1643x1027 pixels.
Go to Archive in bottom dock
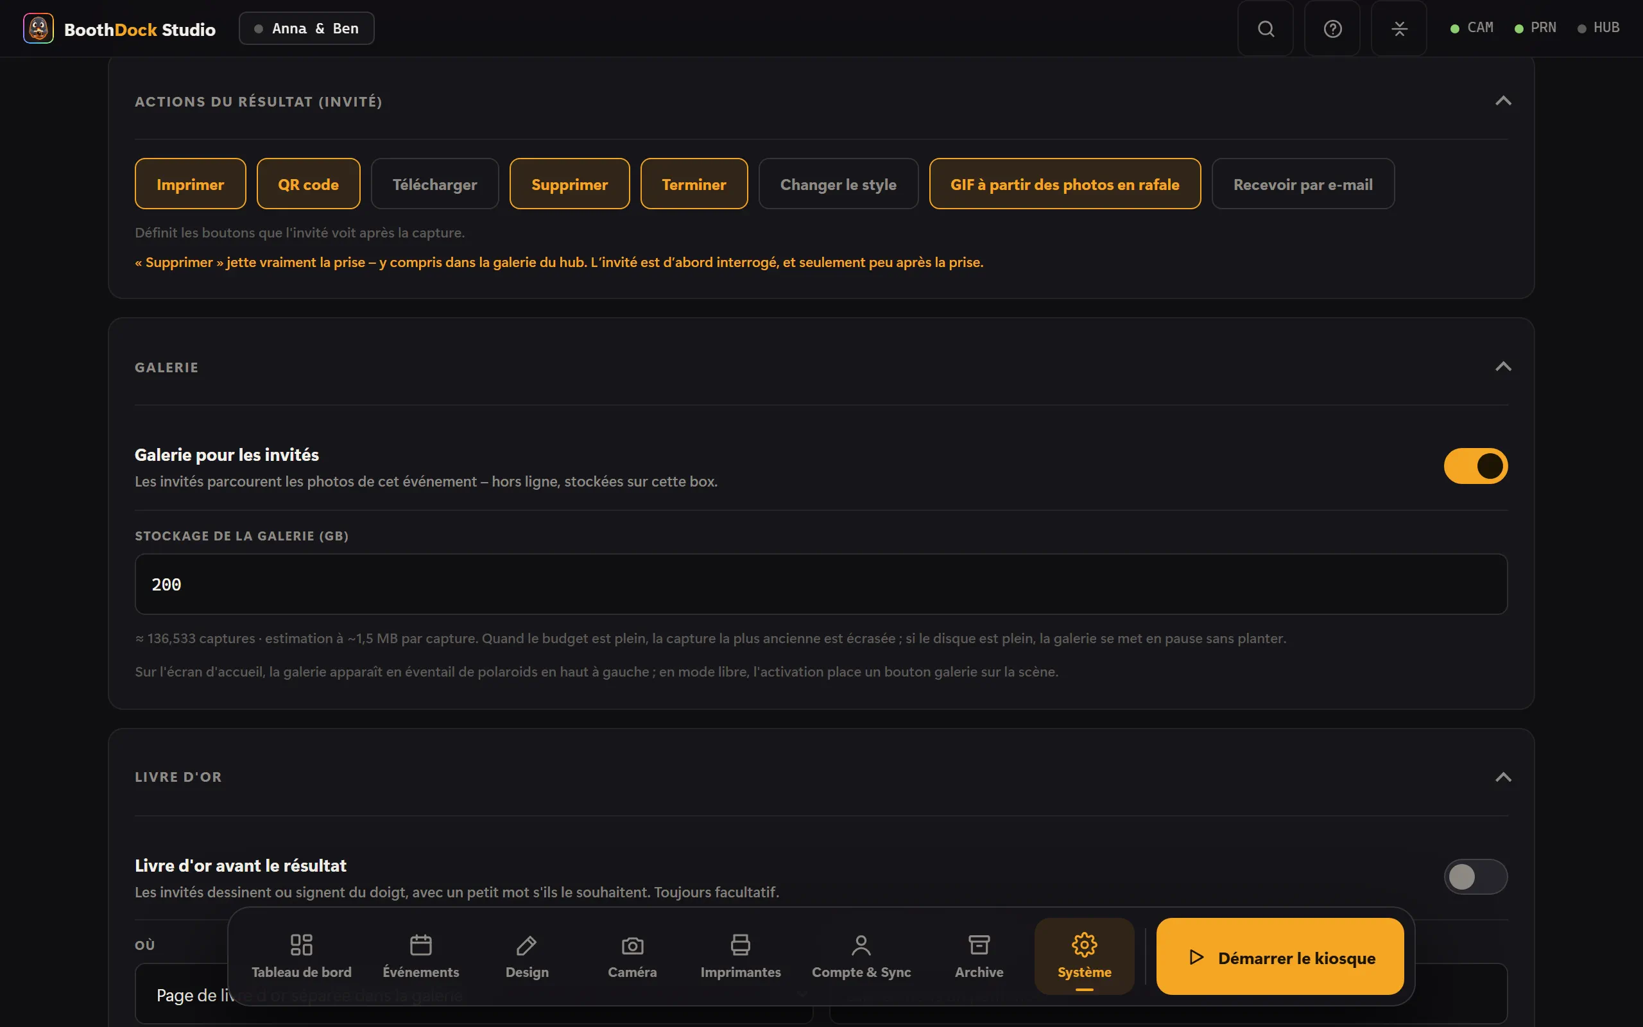click(979, 956)
